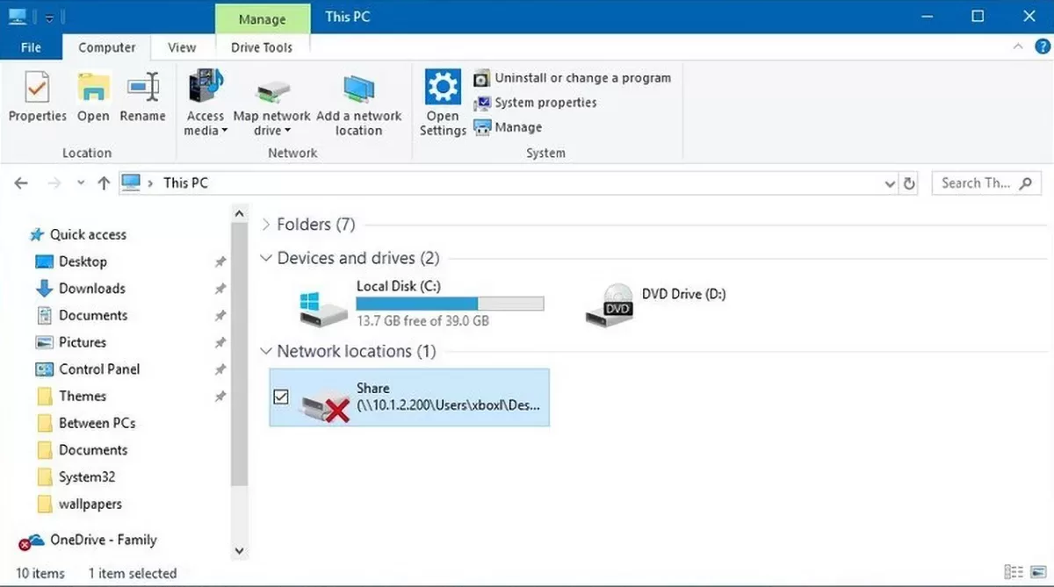Uncheck the Share network drive checkbox

(281, 397)
